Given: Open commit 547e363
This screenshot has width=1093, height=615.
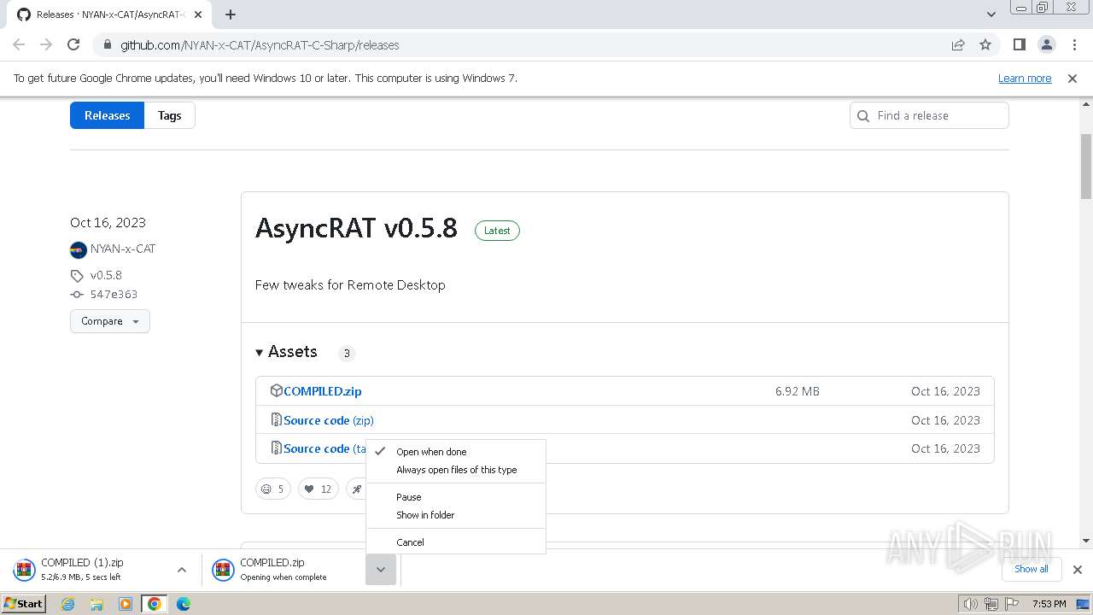Looking at the screenshot, I should tap(114, 295).
